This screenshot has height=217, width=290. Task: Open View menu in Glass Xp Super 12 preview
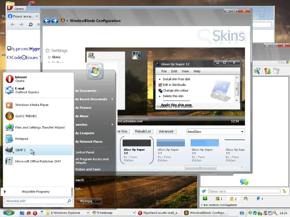(x=185, y=71)
